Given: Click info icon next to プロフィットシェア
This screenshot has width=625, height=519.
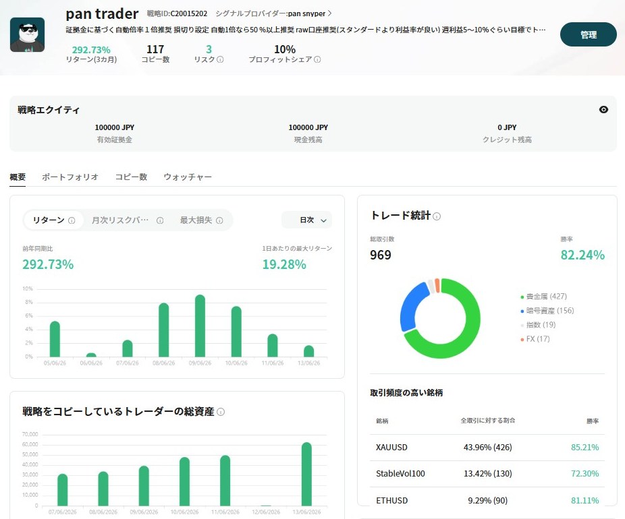Looking at the screenshot, I should (317, 60).
